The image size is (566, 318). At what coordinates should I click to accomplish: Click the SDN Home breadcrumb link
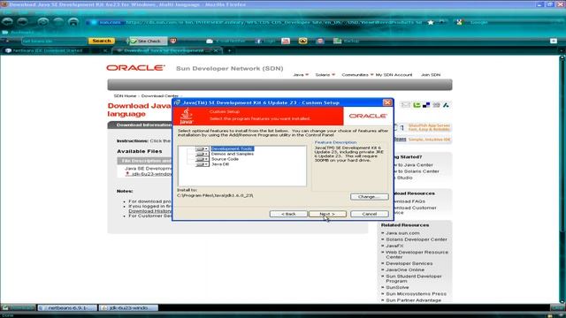click(125, 96)
